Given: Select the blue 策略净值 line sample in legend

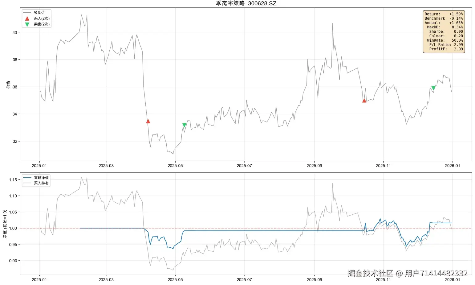Looking at the screenshot, I should [27, 178].
